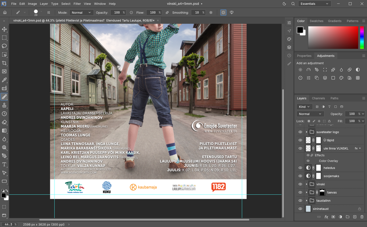
Task: Toggle visibility of suveteater logo group
Action: (300, 132)
